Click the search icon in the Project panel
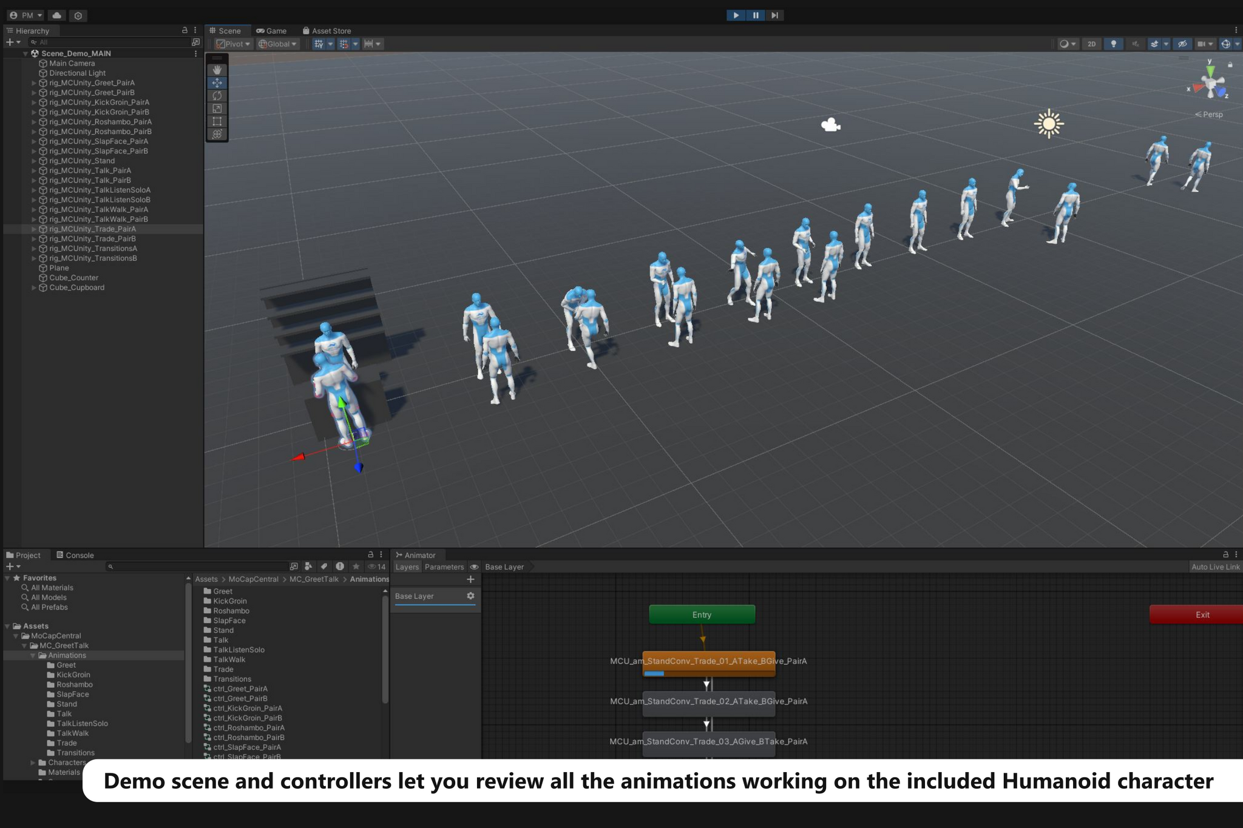Viewport: 1243px width, 828px height. pyautogui.click(x=109, y=567)
